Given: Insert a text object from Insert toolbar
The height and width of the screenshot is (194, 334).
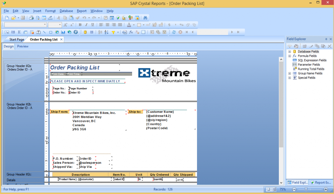Looking at the screenshot, I should [x=7, y=32].
